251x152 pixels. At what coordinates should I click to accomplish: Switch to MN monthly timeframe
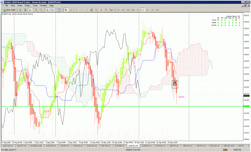tap(157, 10)
